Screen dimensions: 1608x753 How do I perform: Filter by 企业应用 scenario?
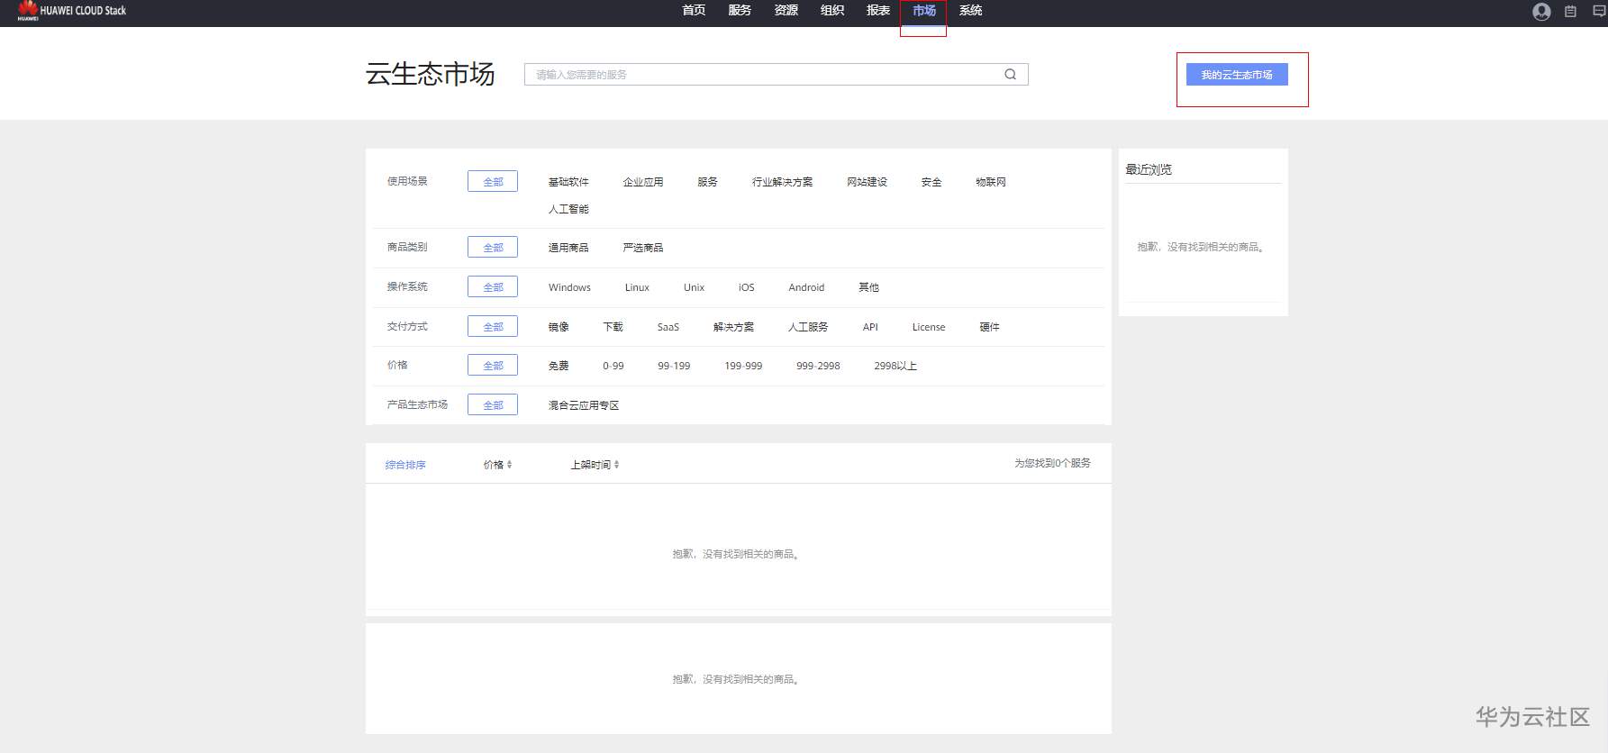click(643, 182)
